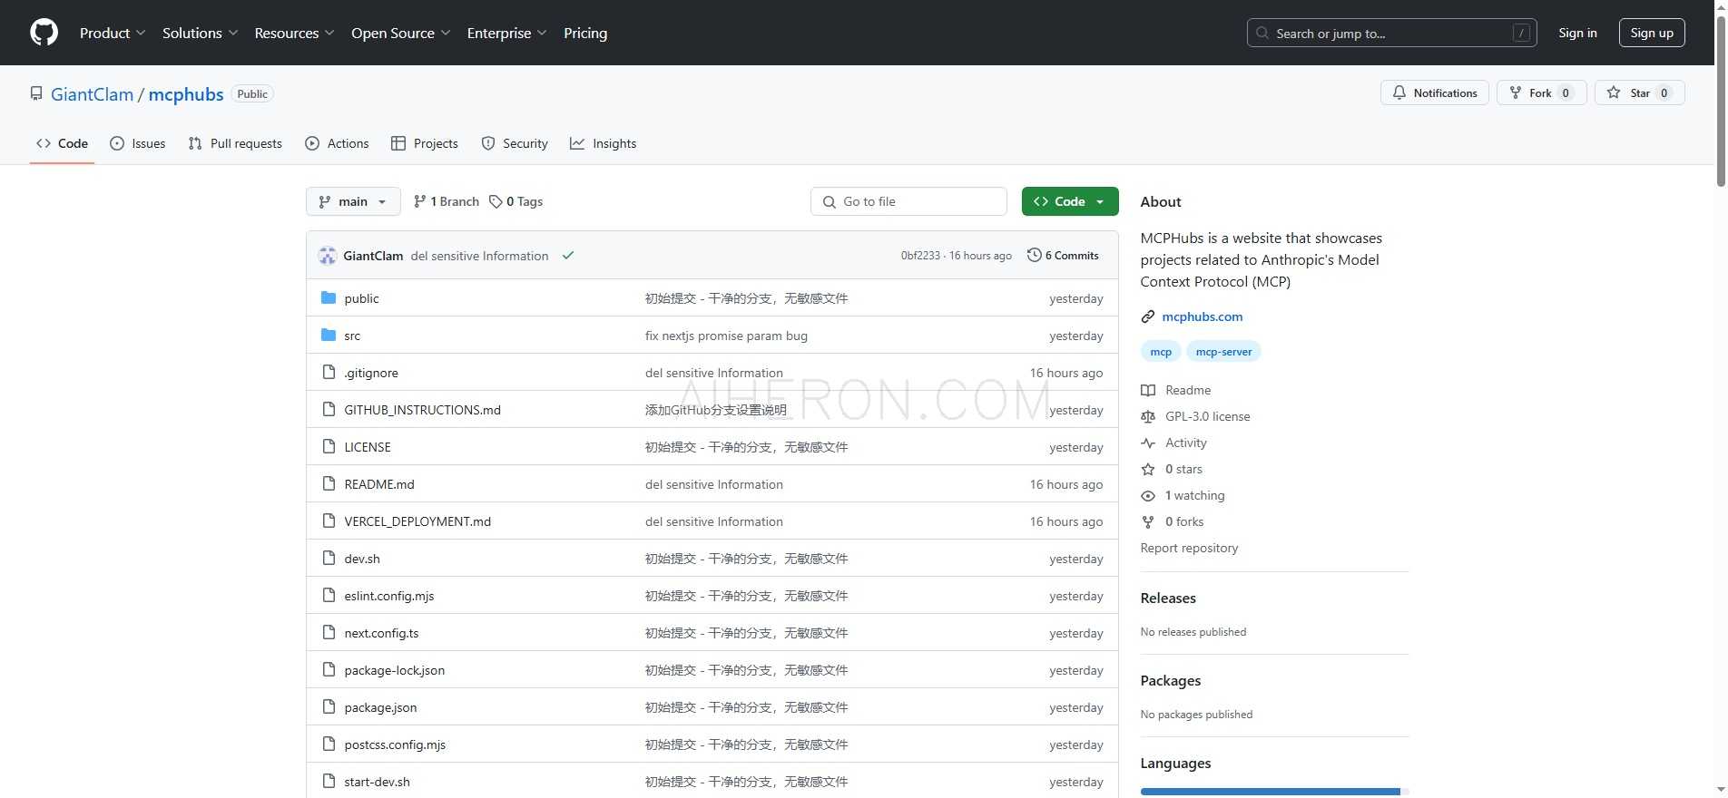Viewport: 1728px width, 798px height.
Task: Click the README.md file icon
Action: 329,484
